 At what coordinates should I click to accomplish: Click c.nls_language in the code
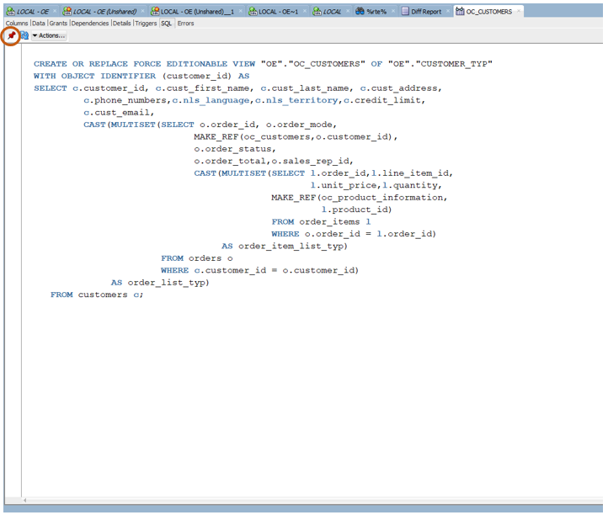[x=211, y=100]
